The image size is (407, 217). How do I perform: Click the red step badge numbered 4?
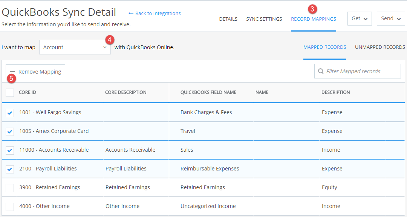(110, 39)
